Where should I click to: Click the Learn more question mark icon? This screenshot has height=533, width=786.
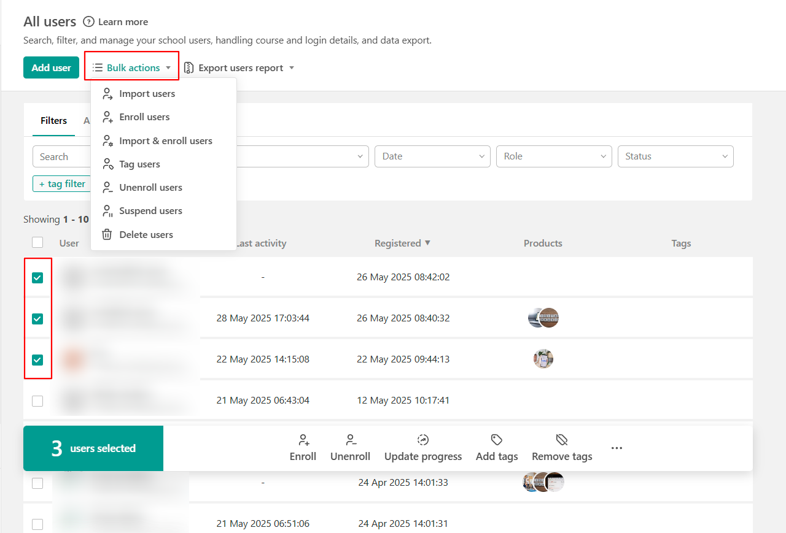[x=88, y=21]
